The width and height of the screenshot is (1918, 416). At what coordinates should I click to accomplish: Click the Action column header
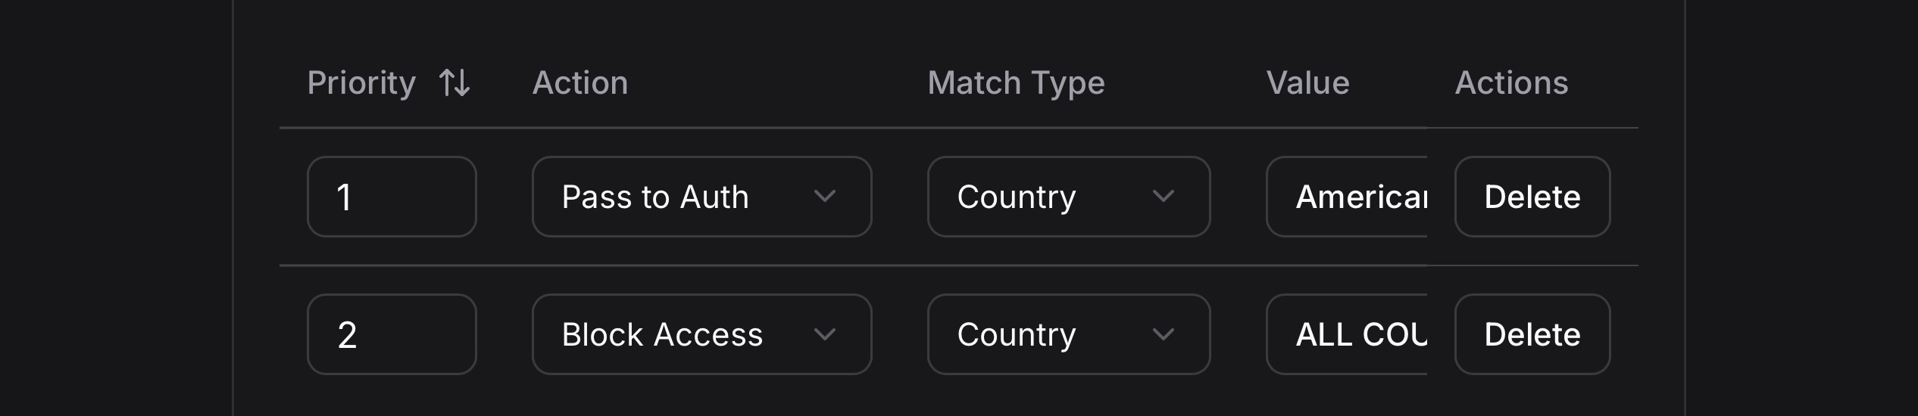pyautogui.click(x=580, y=83)
